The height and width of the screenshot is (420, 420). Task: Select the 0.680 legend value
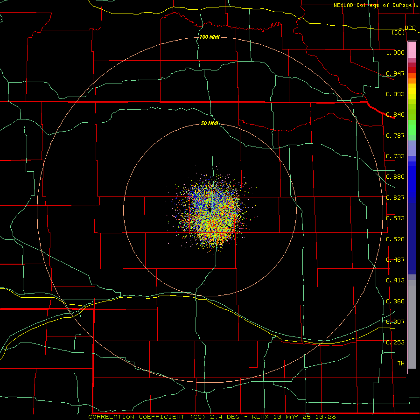395,176
